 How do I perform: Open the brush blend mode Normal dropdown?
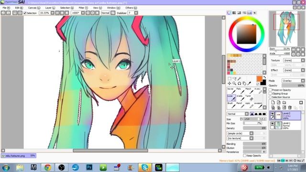pos(238,114)
